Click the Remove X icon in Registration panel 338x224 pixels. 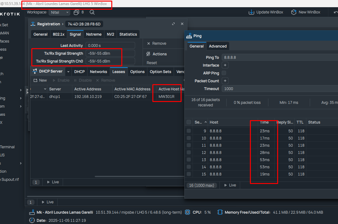pos(149,43)
